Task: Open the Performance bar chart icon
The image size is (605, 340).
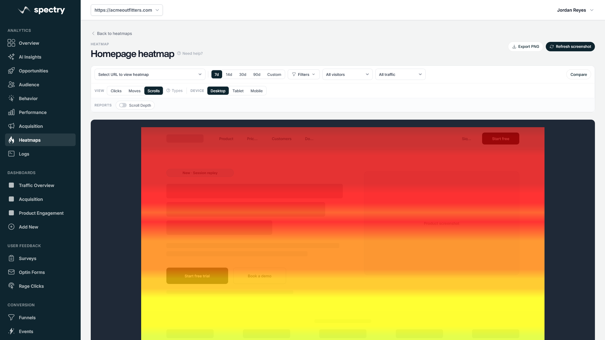Action: pos(11,112)
